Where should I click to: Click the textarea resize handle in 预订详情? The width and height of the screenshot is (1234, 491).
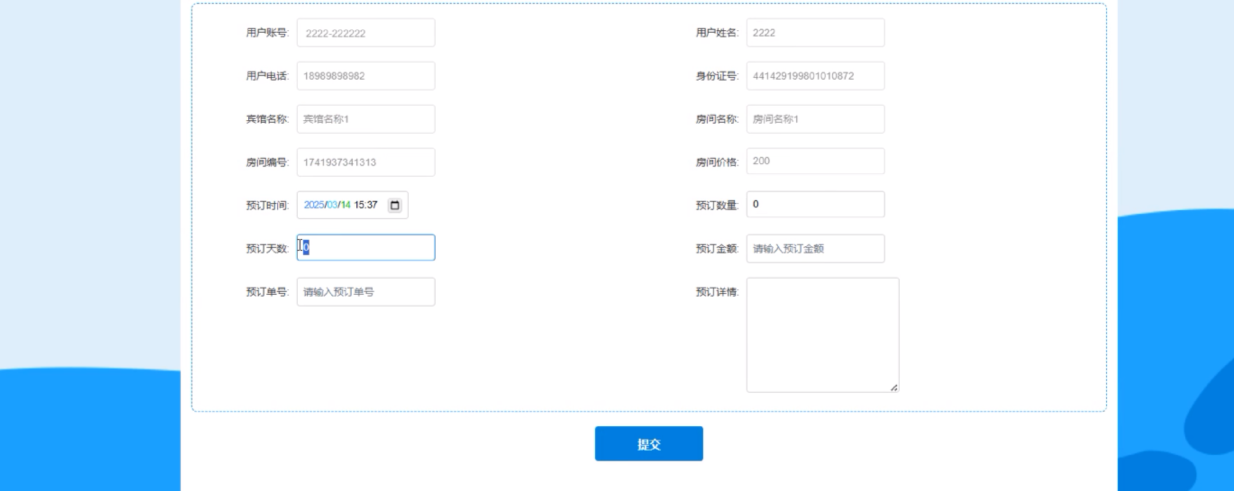coord(893,387)
